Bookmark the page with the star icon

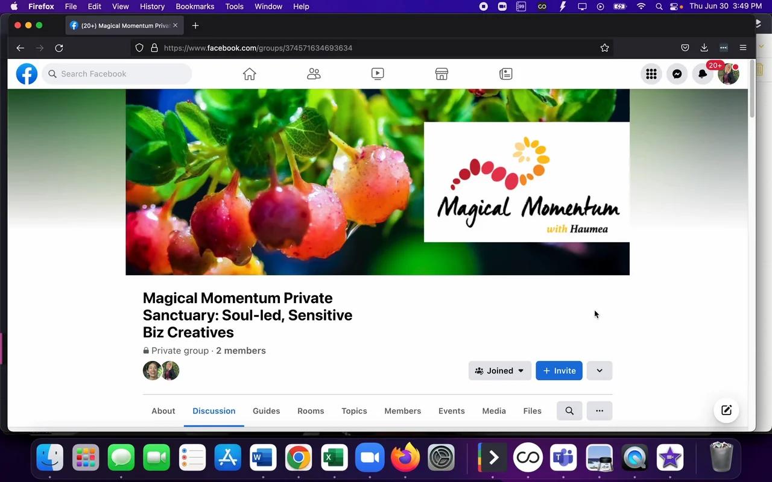(x=604, y=48)
